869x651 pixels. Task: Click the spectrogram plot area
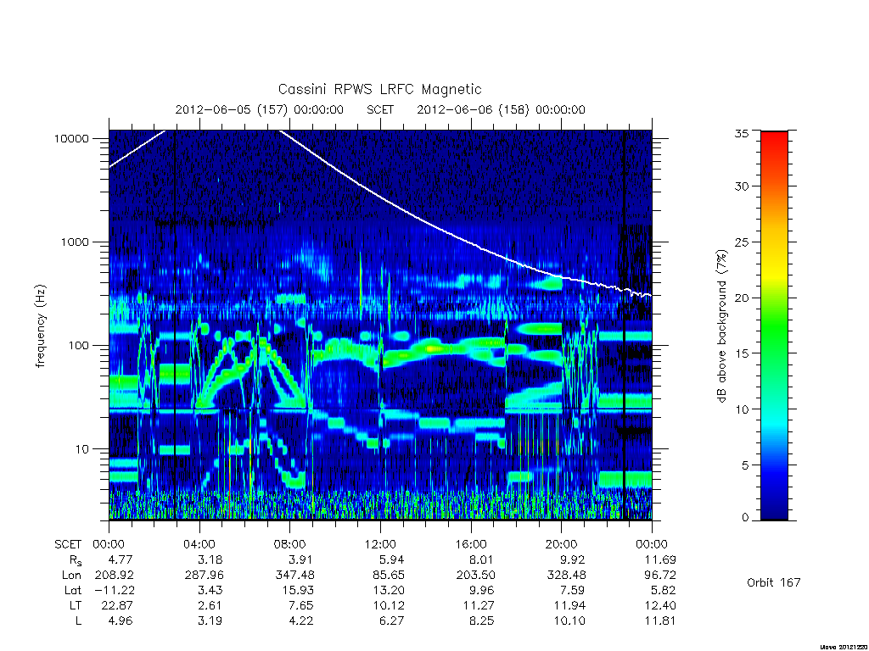click(x=380, y=325)
